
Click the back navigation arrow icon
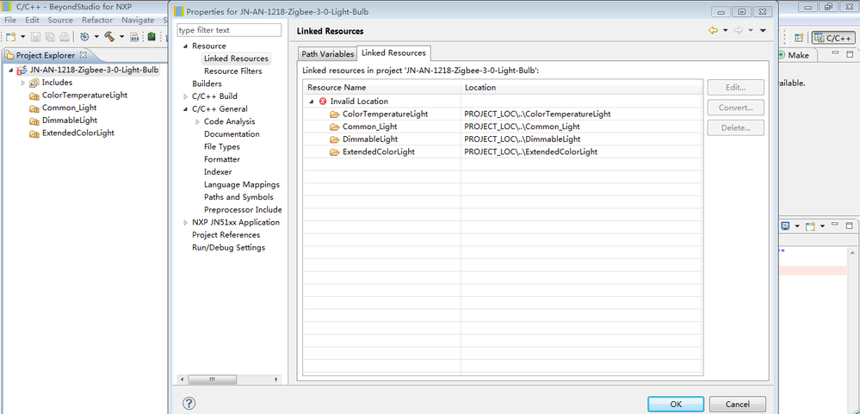tap(713, 31)
